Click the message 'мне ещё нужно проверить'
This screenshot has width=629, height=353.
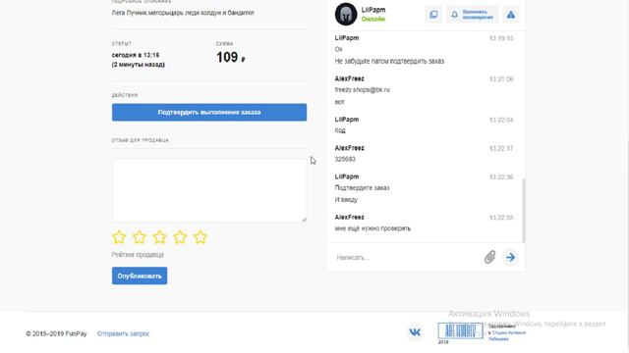click(372, 228)
